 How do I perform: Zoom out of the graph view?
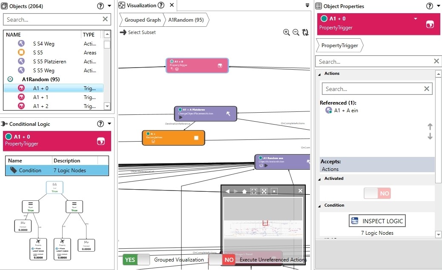click(x=296, y=32)
